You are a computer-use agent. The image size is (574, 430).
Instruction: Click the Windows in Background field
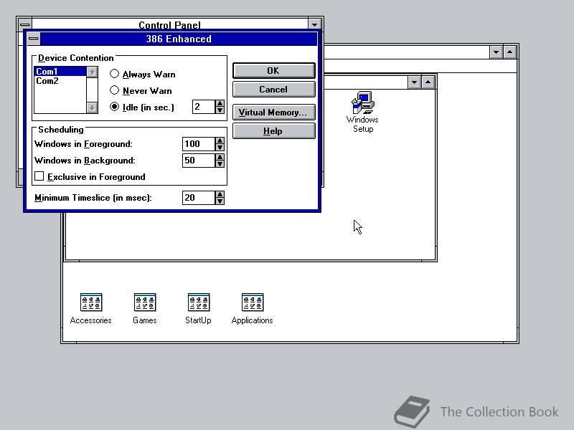199,161
